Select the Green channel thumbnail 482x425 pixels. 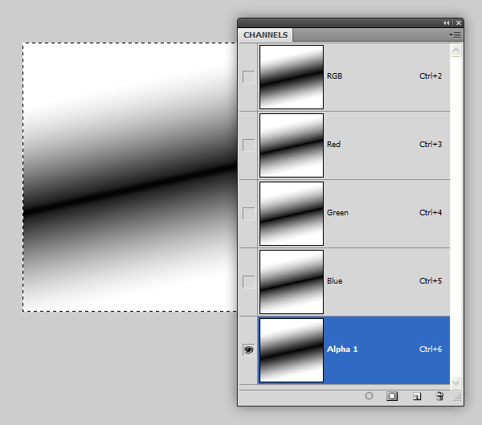pyautogui.click(x=292, y=214)
